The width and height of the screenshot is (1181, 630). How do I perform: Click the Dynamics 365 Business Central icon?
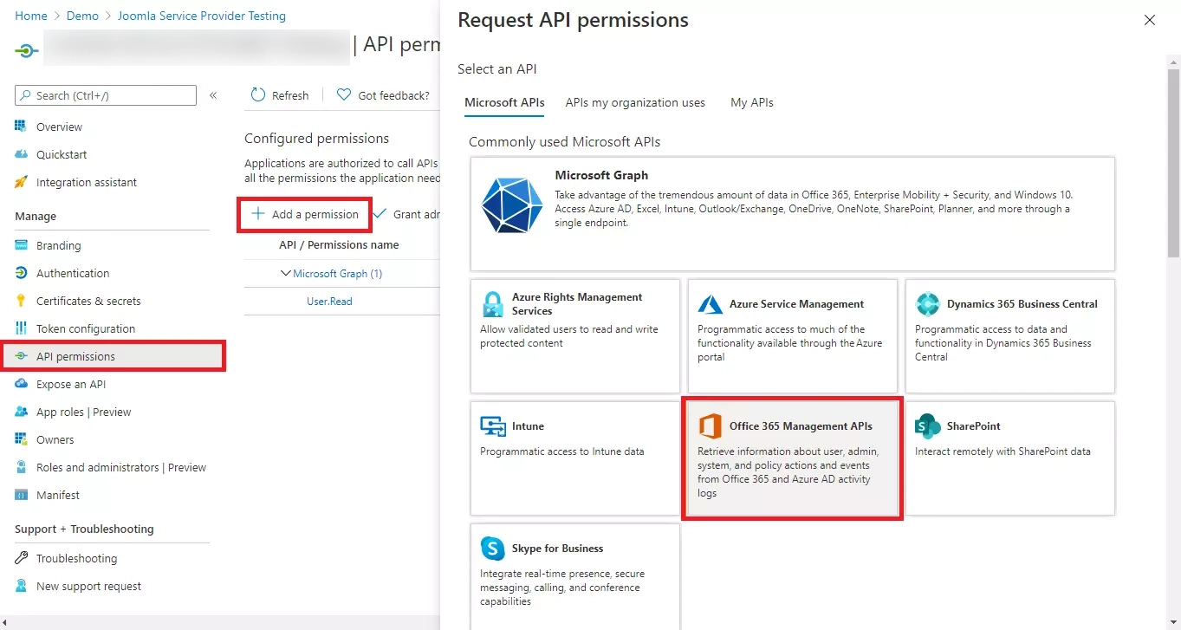(928, 304)
